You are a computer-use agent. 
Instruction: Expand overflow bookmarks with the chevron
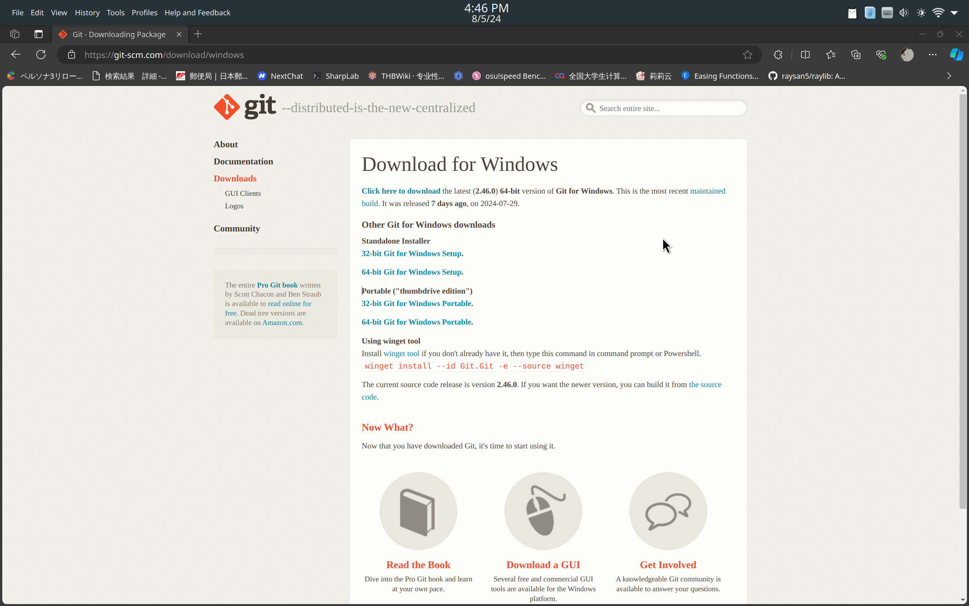(949, 76)
